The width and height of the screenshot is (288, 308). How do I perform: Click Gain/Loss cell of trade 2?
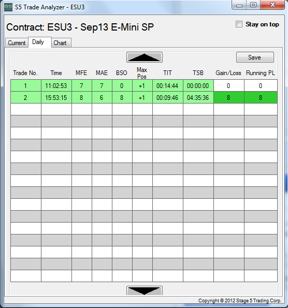[229, 98]
